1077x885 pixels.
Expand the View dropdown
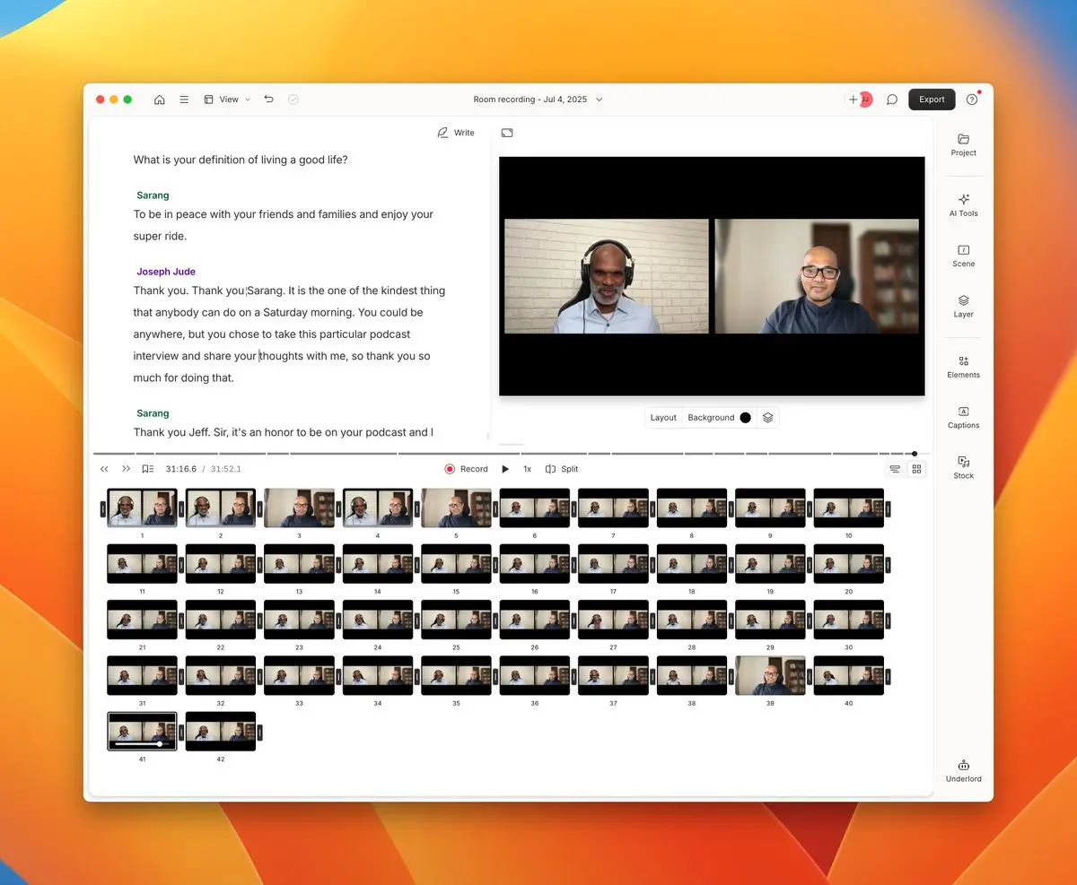tap(227, 100)
